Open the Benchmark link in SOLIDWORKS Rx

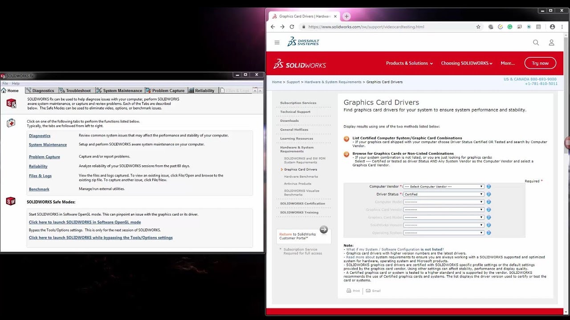39,189
